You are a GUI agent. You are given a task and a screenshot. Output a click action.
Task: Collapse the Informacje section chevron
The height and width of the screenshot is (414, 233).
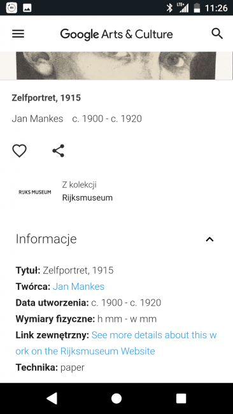tap(209, 239)
